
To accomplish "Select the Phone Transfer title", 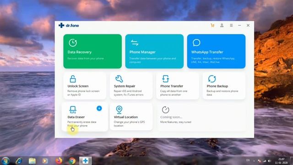I will point(172,86).
